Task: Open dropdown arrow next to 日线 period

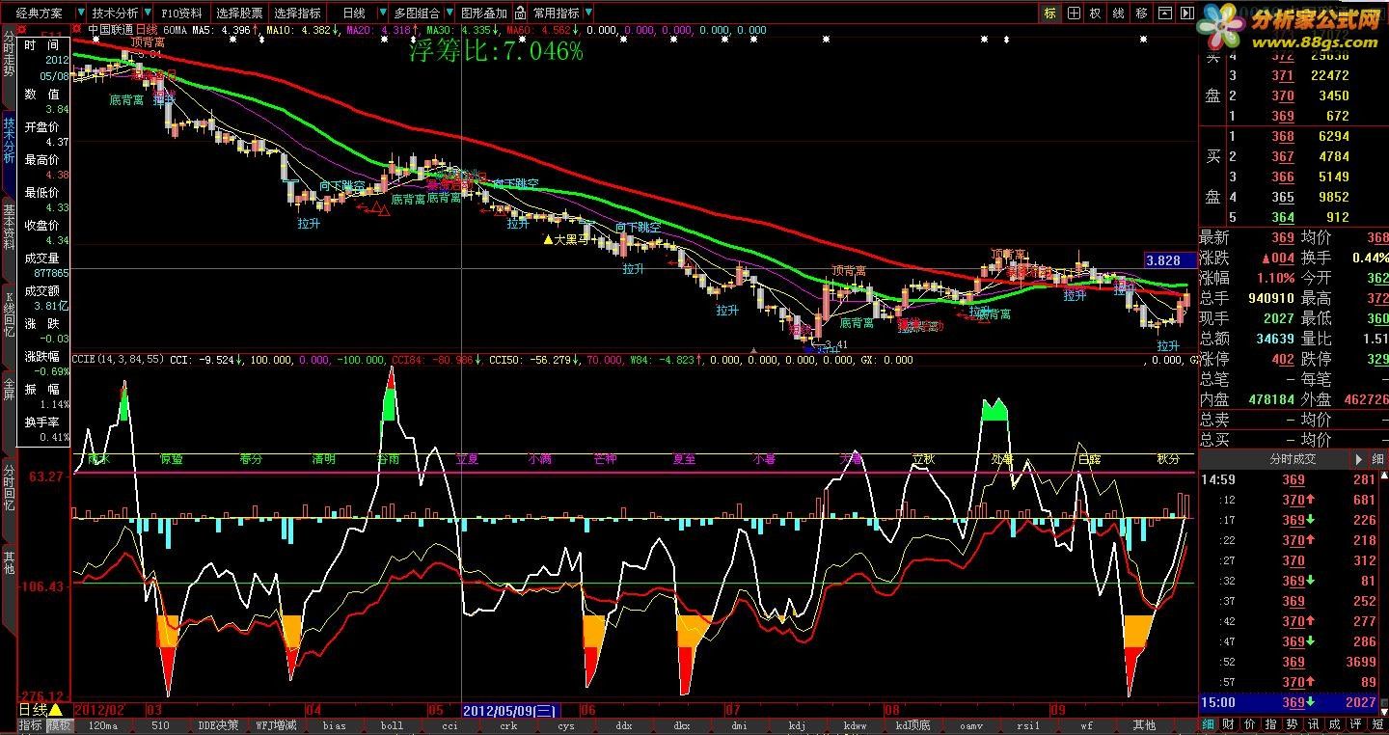Action: click(383, 14)
